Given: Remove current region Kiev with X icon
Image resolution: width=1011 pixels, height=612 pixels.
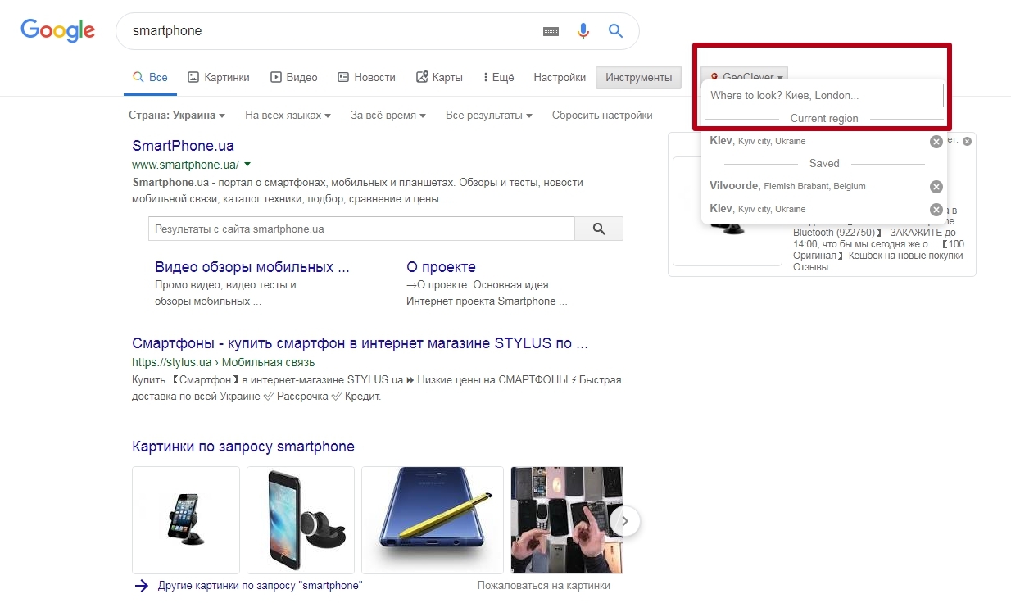Looking at the screenshot, I should [x=936, y=142].
